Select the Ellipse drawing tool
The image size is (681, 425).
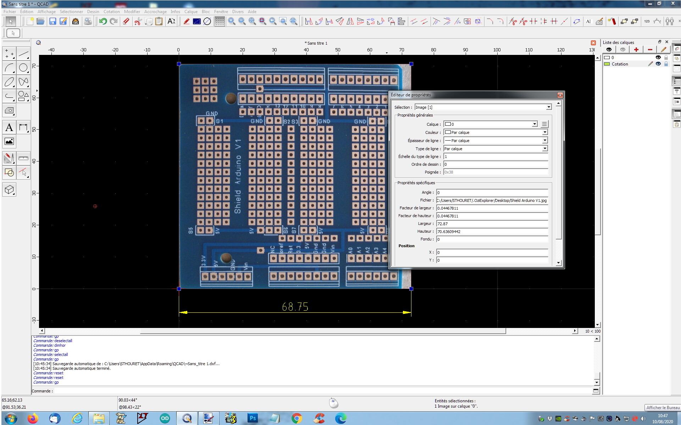pos(9,82)
